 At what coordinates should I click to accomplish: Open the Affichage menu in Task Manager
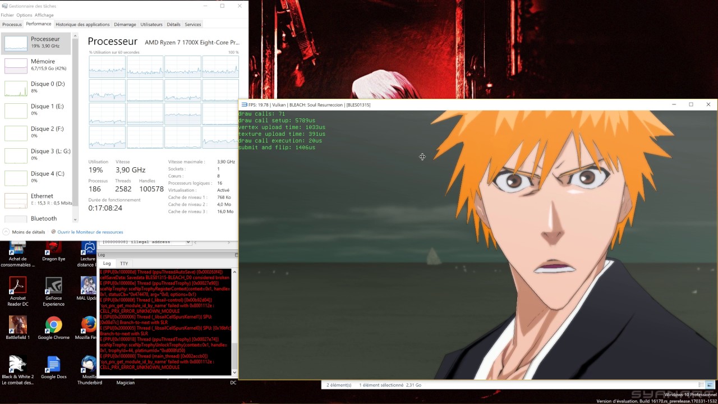point(44,15)
